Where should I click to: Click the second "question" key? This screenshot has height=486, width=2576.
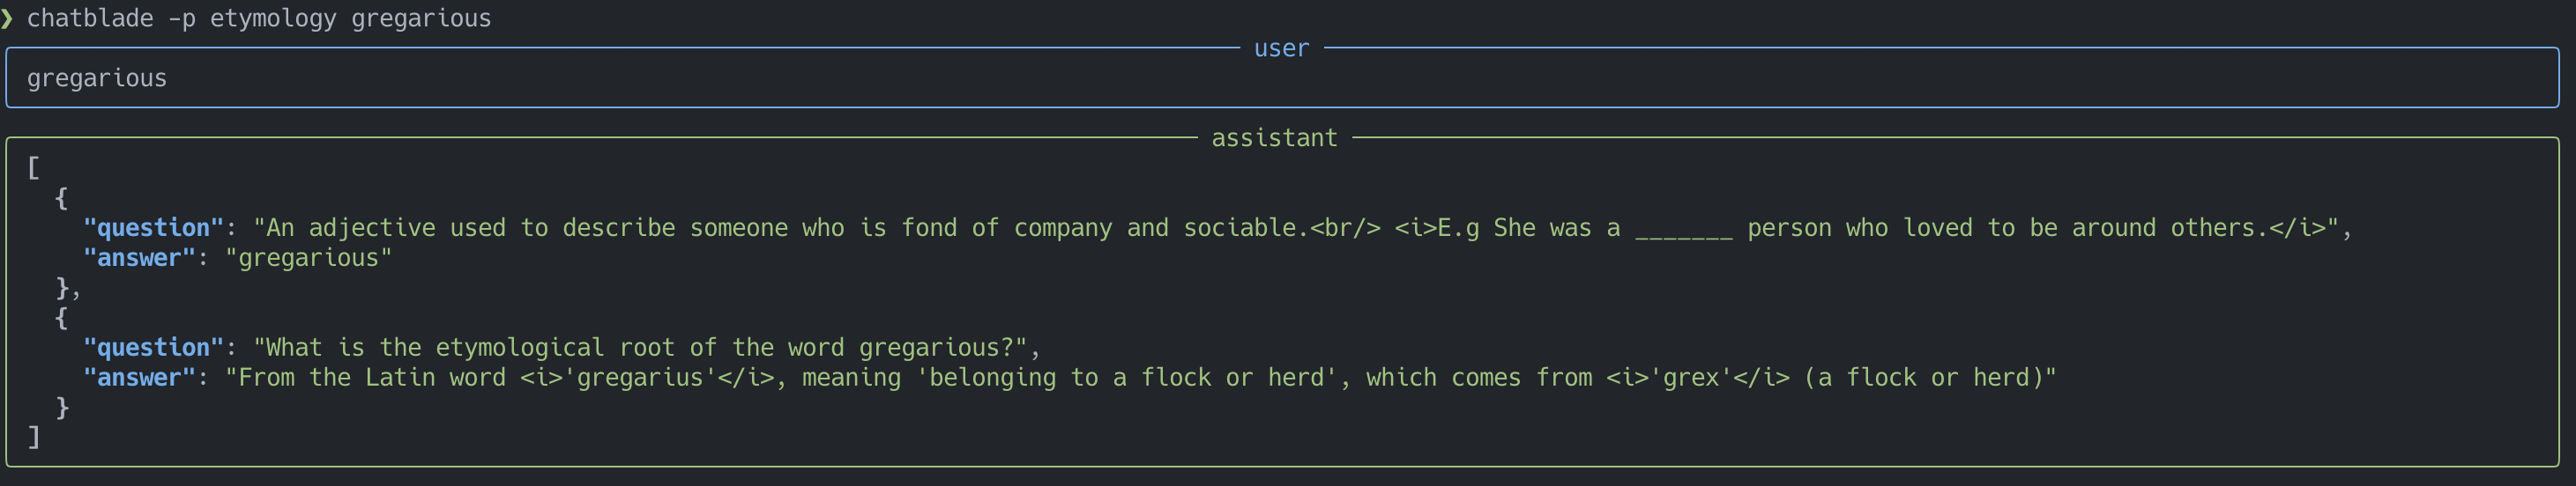153,349
